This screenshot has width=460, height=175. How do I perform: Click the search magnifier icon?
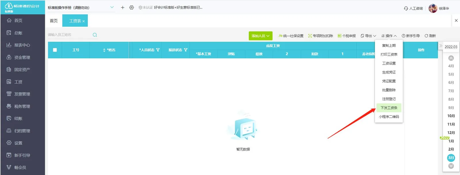[95, 35]
